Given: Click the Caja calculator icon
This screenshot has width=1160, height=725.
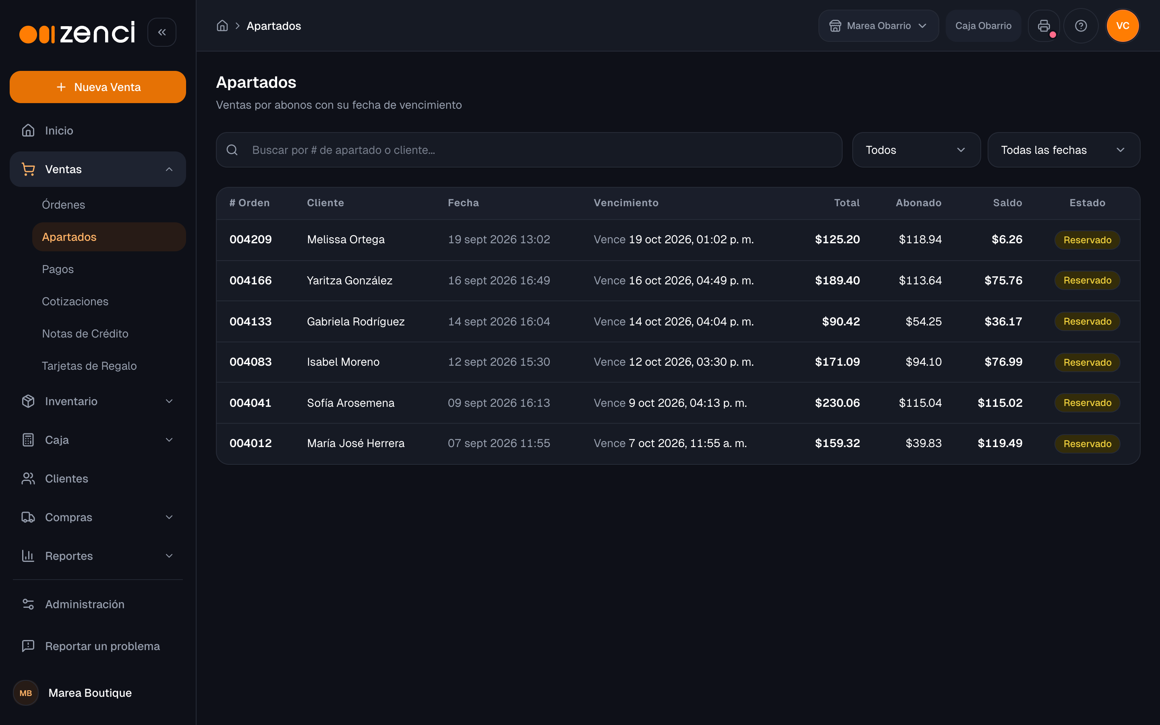Looking at the screenshot, I should 28,440.
